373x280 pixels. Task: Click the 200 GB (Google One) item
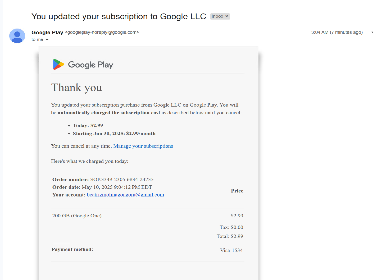point(77,216)
